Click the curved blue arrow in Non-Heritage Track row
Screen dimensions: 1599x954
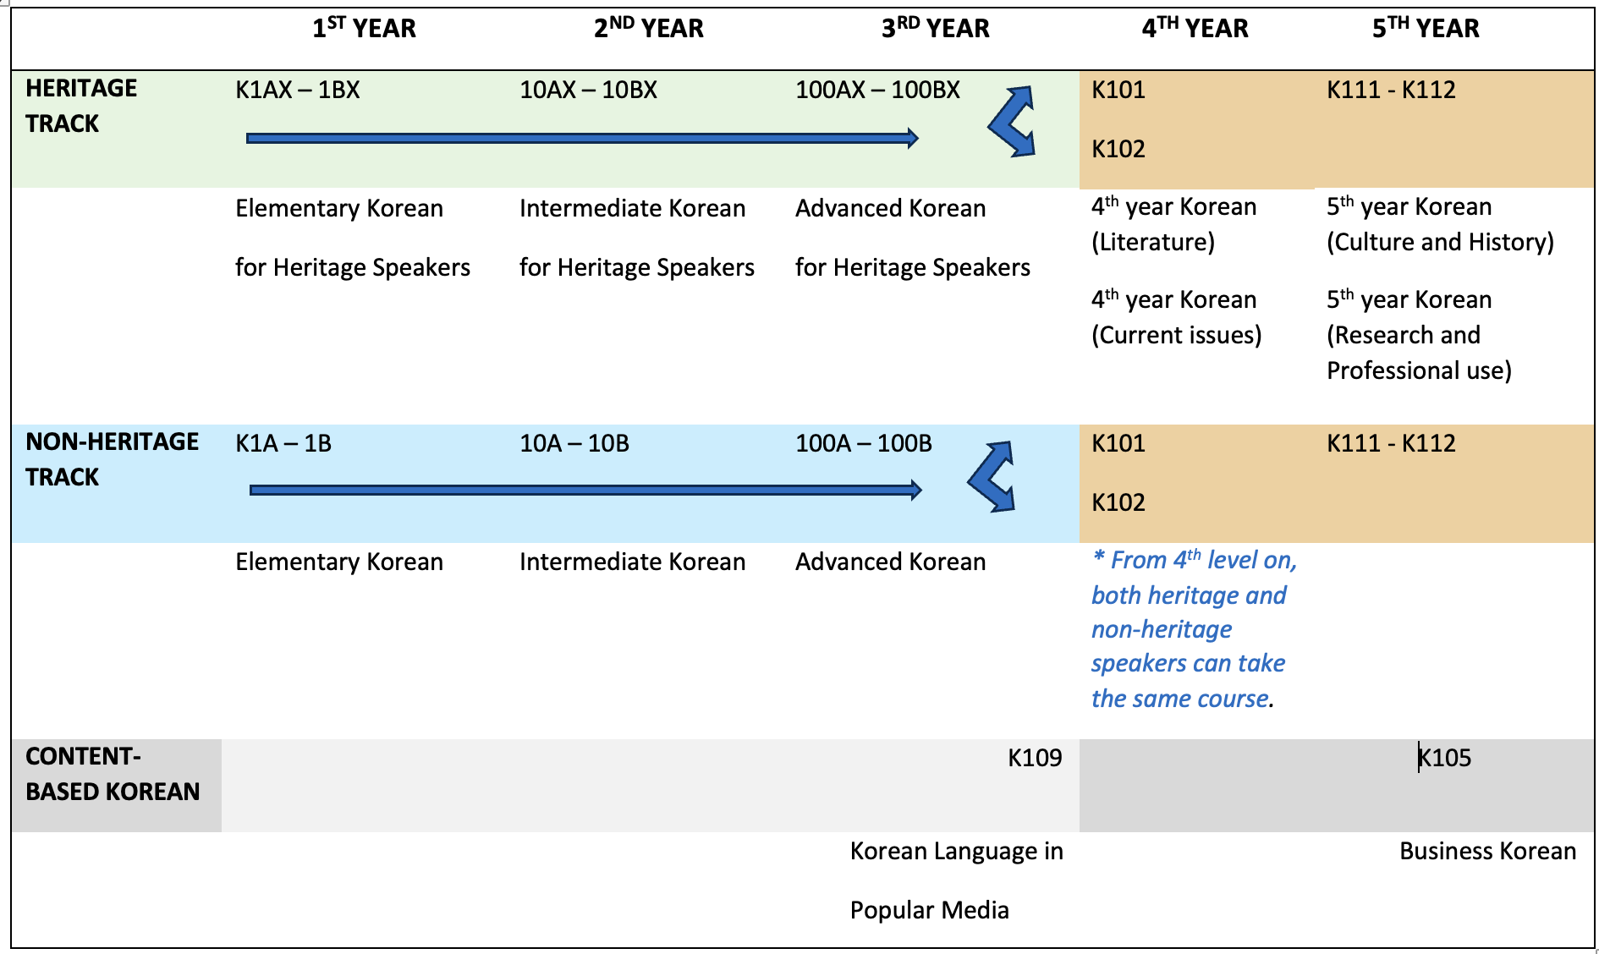pos(991,476)
